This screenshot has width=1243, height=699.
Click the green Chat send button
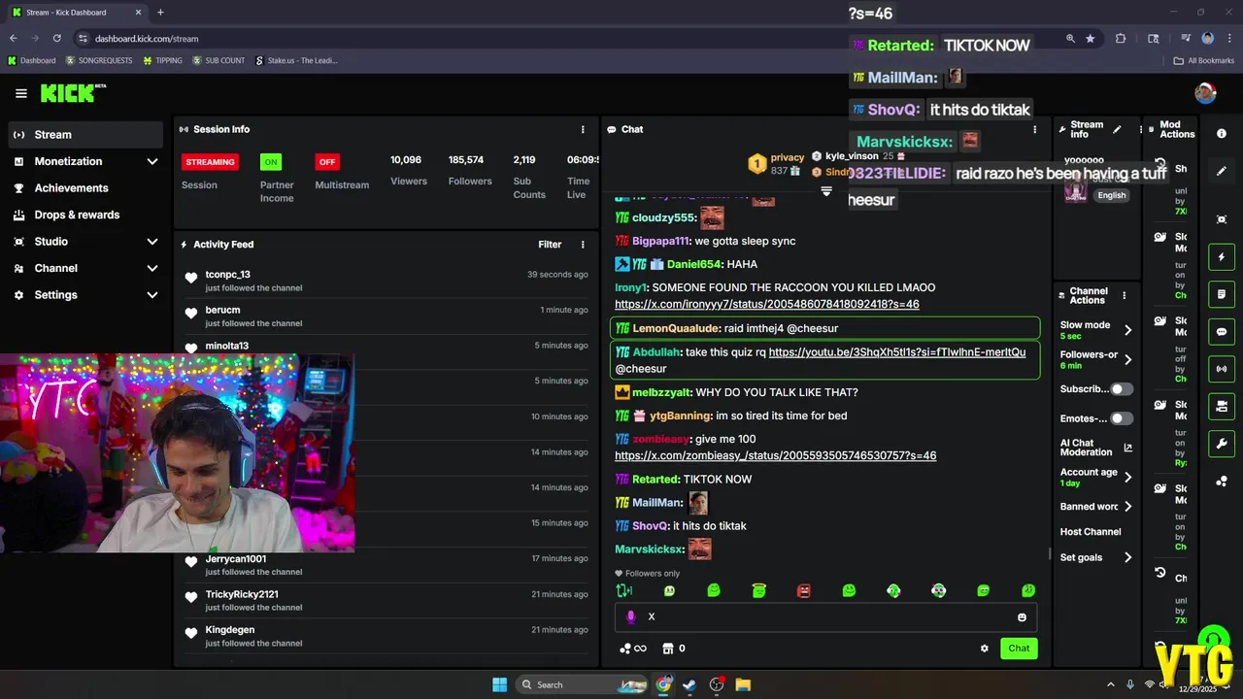pyautogui.click(x=1019, y=649)
